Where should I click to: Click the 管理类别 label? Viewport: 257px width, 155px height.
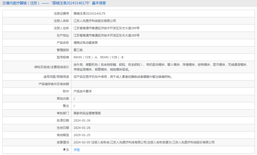[x=63, y=50]
